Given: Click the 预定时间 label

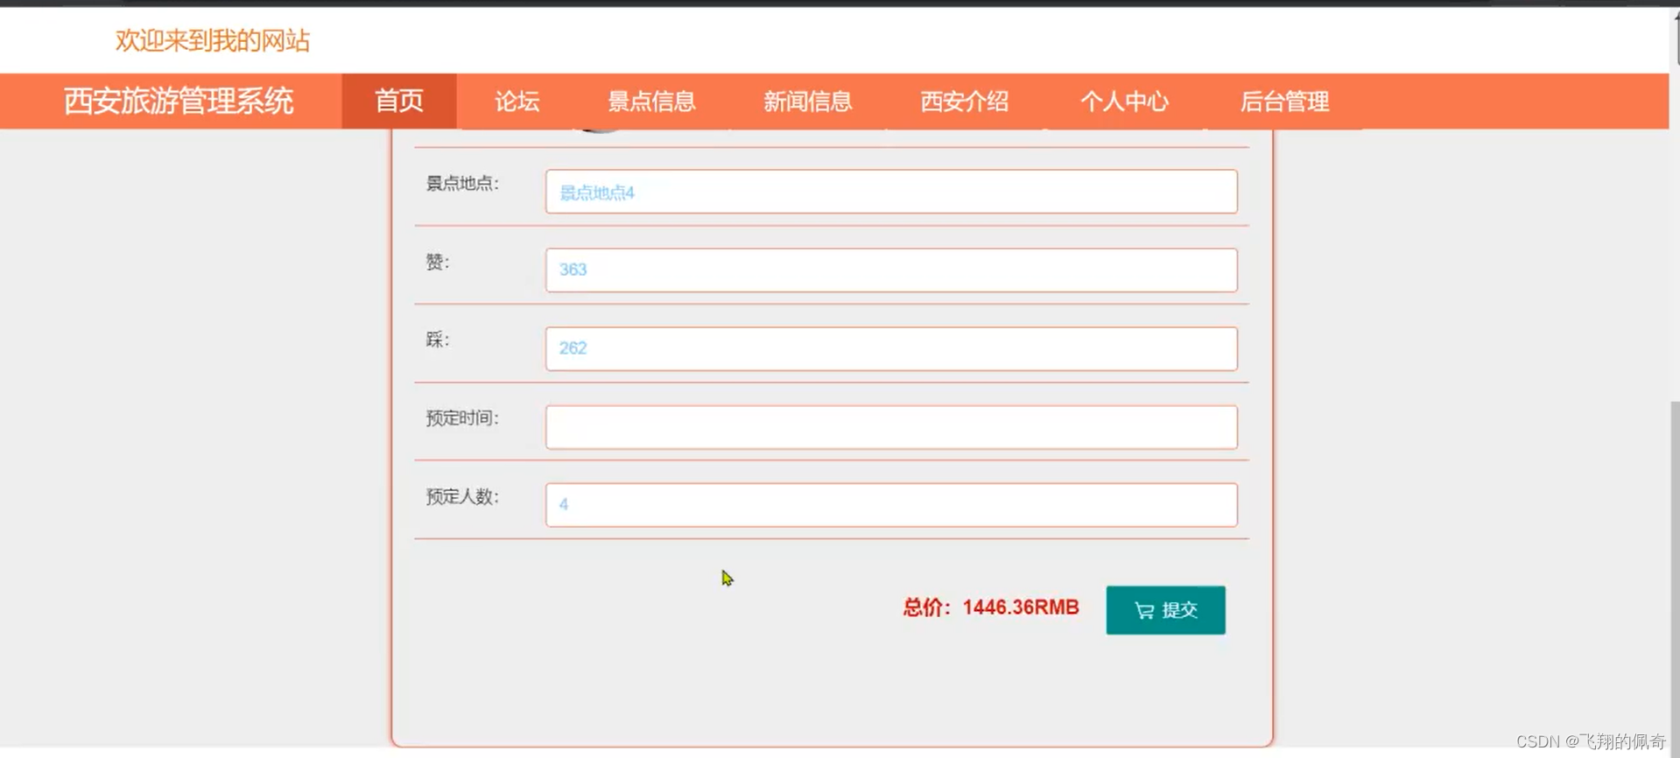Looking at the screenshot, I should point(462,418).
